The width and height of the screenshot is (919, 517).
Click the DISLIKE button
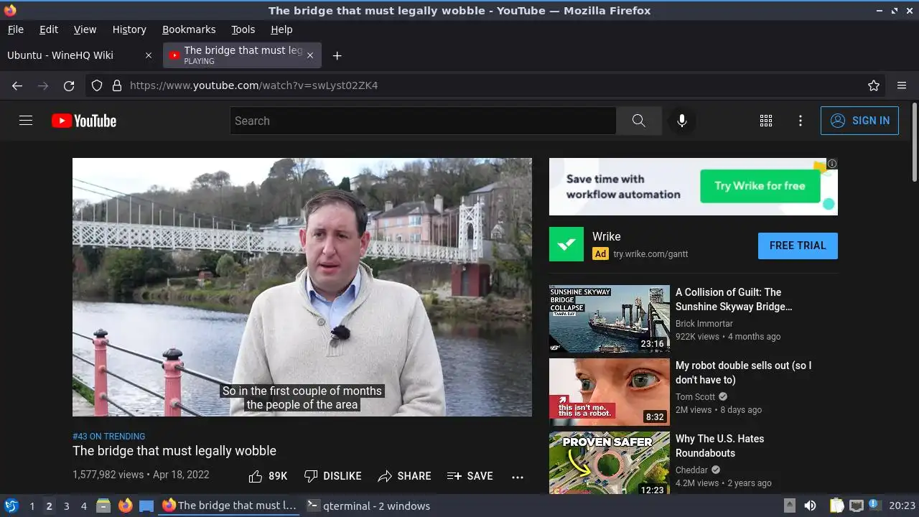pos(332,476)
